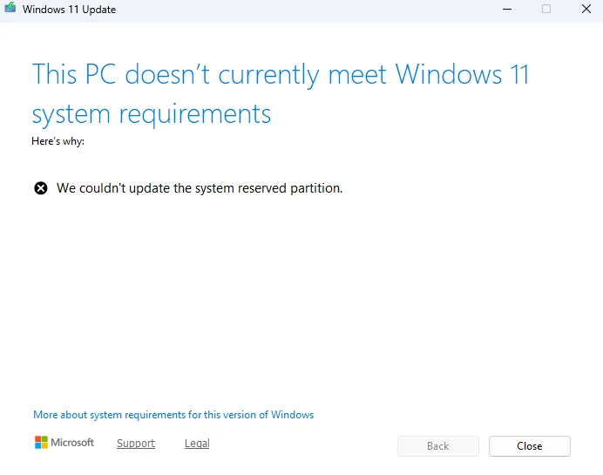Viewport: 603px width, 475px height.
Task: Click 'Windows 11' in the blue heading
Action: [x=462, y=74]
